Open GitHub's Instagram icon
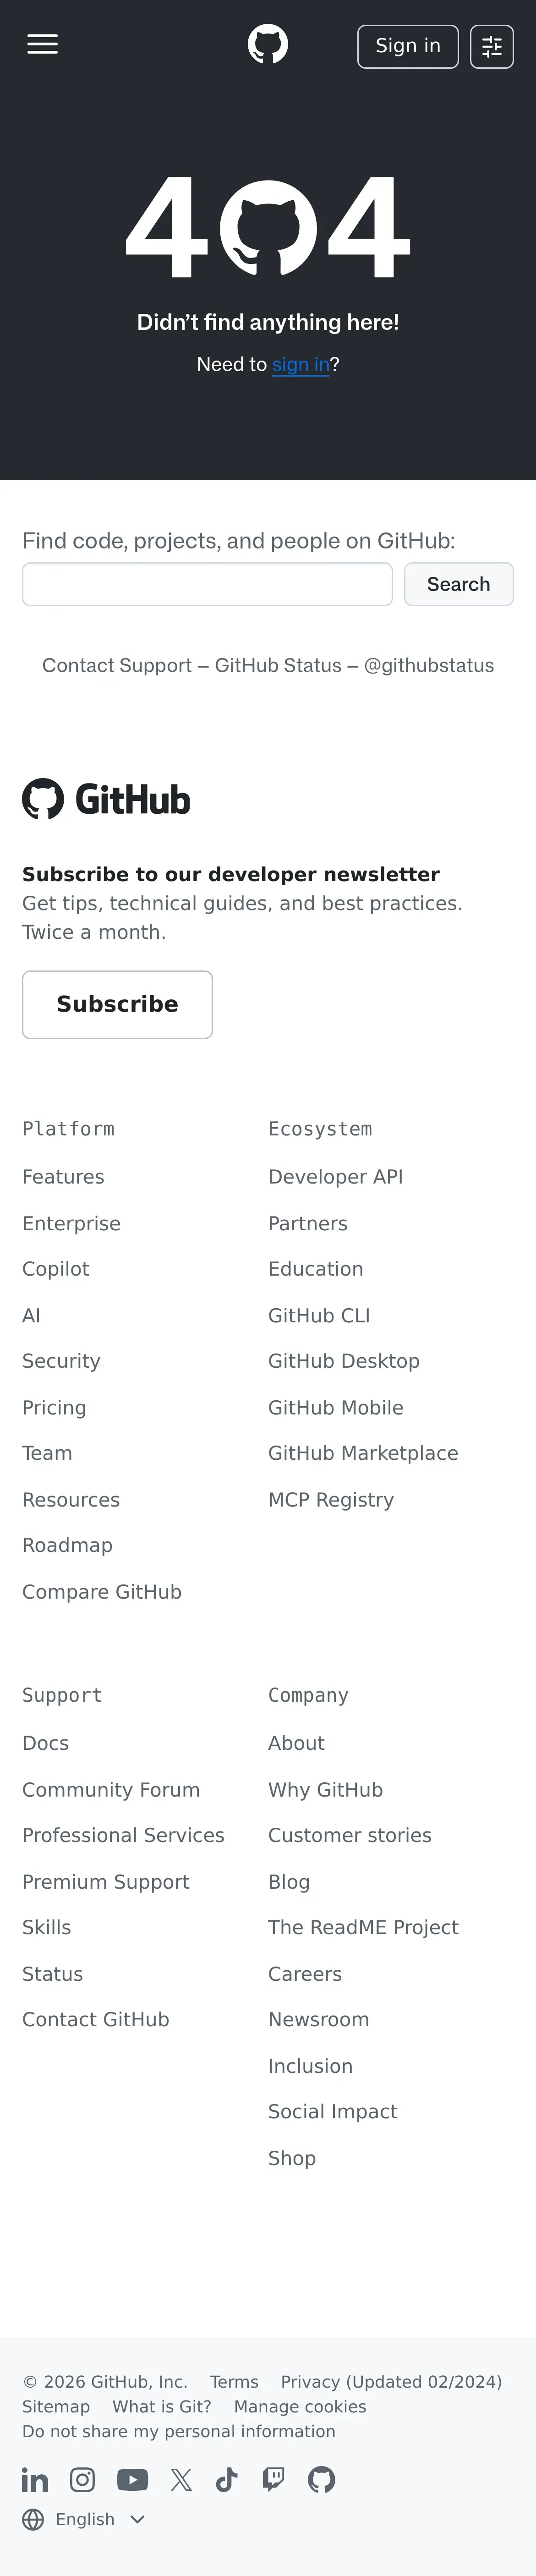536x2576 pixels. pos(82,2479)
